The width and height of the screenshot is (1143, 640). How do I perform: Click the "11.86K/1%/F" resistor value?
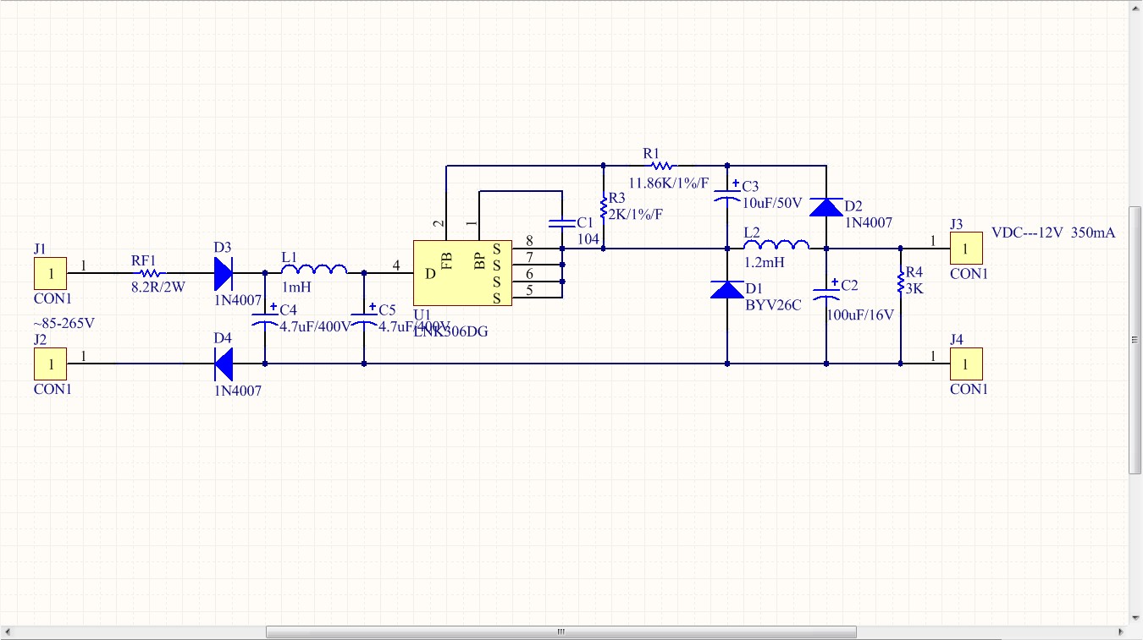[x=669, y=182]
